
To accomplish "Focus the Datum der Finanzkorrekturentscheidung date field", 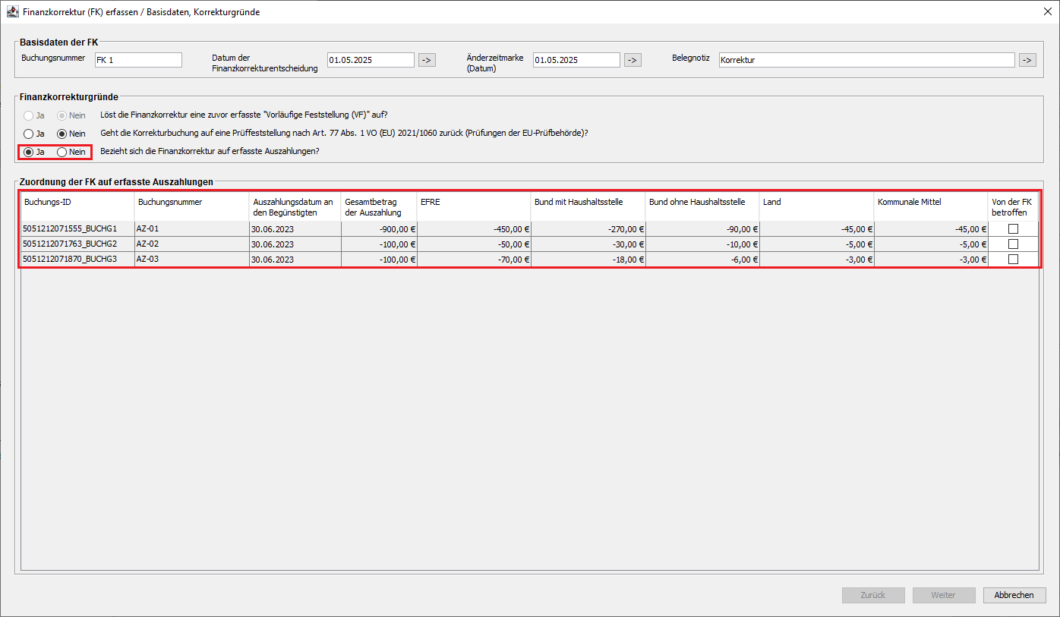I will tap(371, 60).
